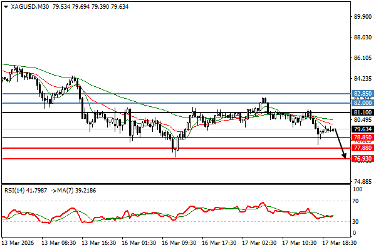Click the 77.880 red support label
This screenshot has width=376, height=250.
click(363, 148)
